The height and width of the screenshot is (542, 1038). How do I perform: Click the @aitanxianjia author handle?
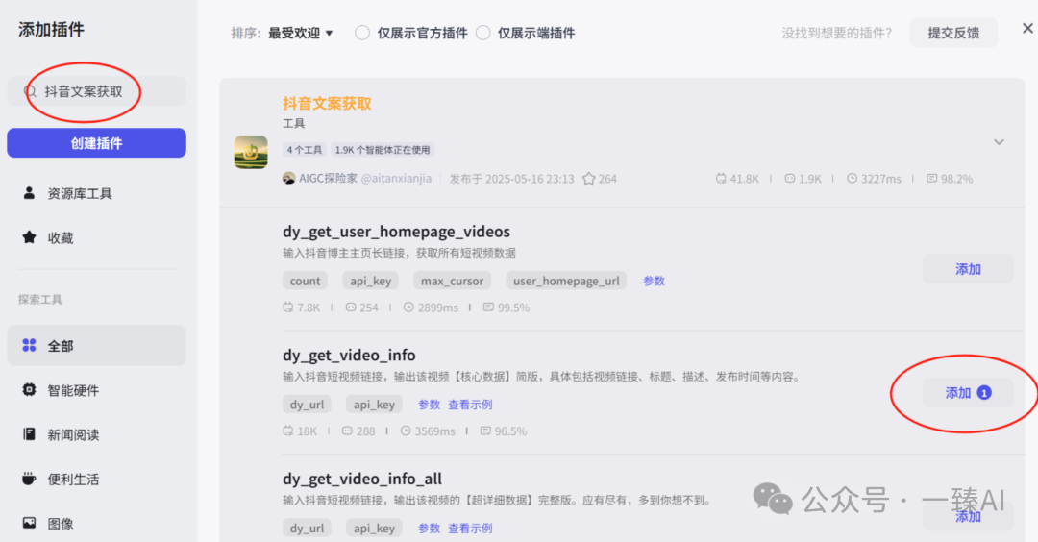[x=396, y=178]
